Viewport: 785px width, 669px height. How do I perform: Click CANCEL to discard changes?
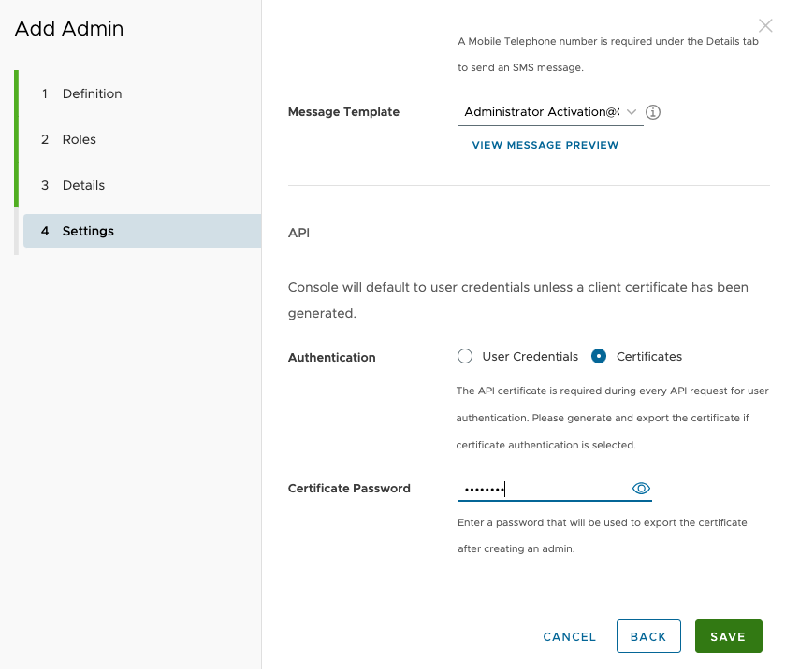tap(569, 636)
